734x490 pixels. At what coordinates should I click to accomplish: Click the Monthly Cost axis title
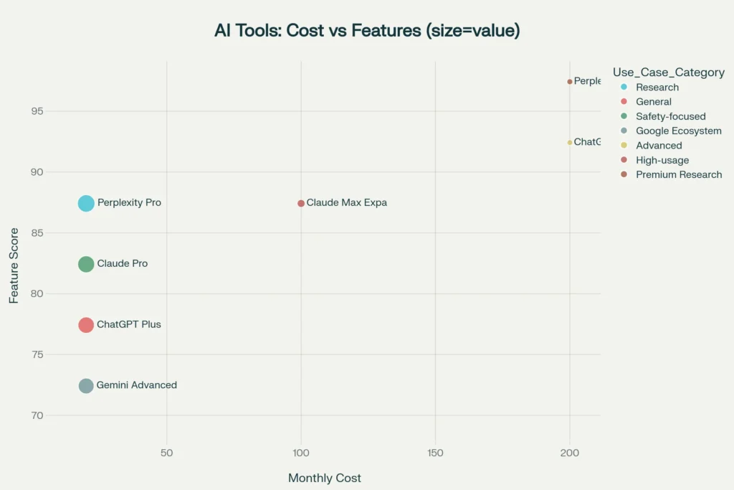coord(325,478)
